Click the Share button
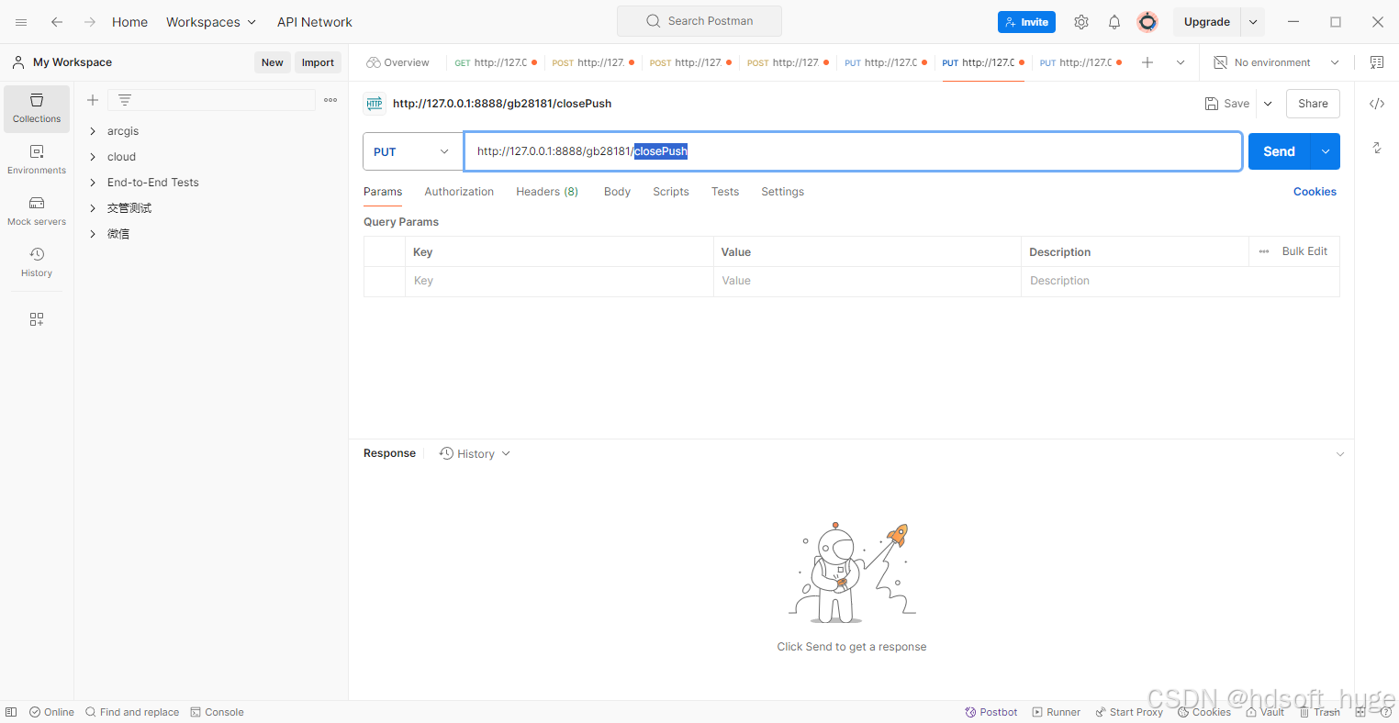1399x723 pixels. [x=1313, y=104]
